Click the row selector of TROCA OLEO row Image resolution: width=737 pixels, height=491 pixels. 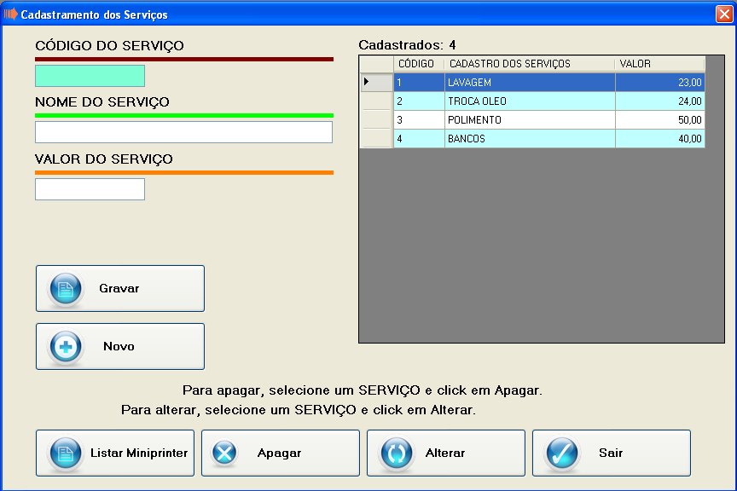coord(376,101)
